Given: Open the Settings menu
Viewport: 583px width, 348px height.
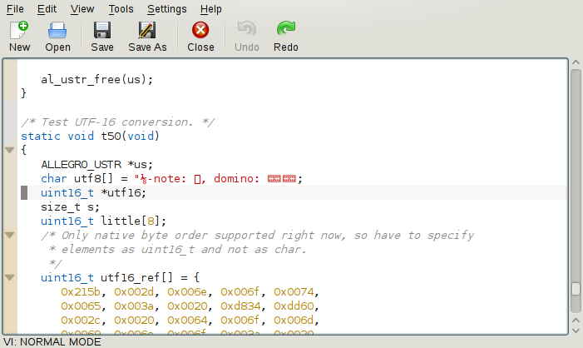Looking at the screenshot, I should click(x=166, y=8).
